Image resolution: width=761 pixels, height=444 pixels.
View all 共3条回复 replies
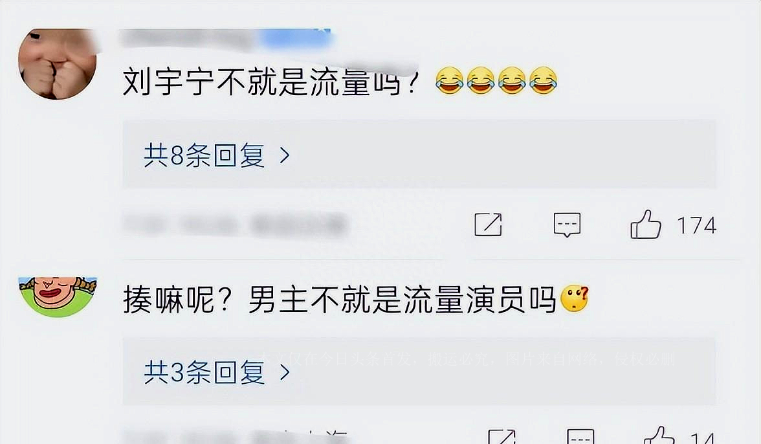coord(204,373)
